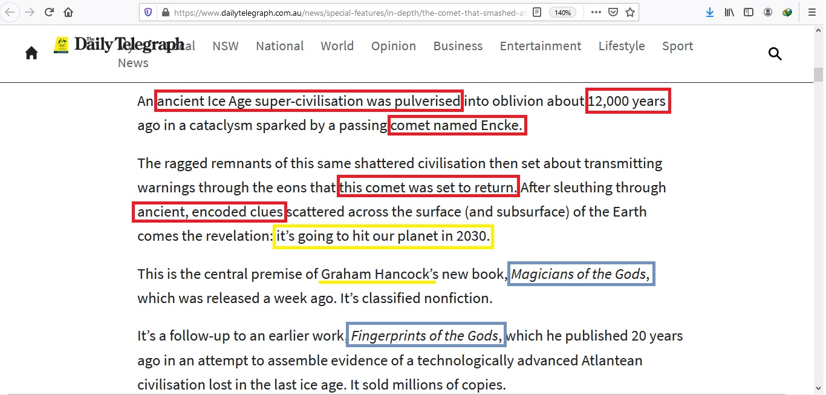Go back to the previous page
Image resolution: width=826 pixels, height=395 pixels.
pyautogui.click(x=10, y=12)
